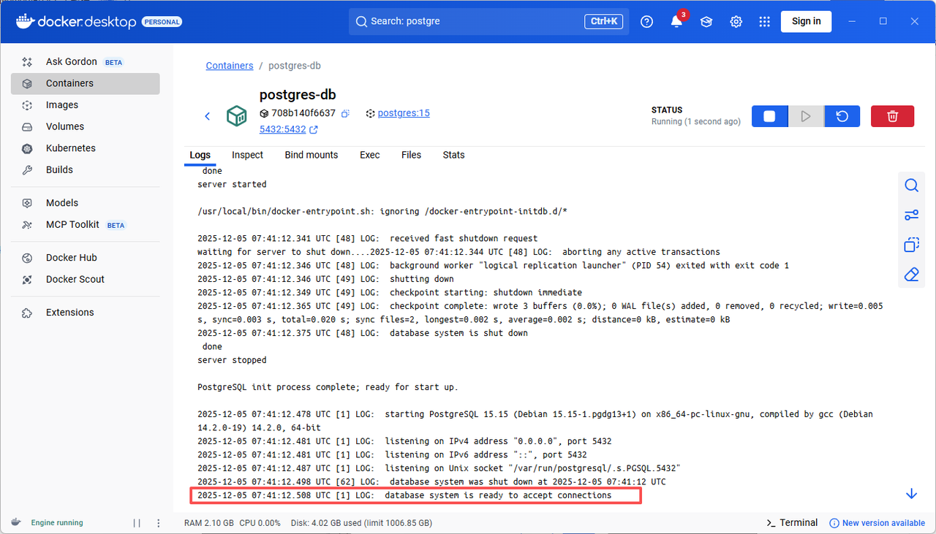Open the engine three-dot menu

159,523
